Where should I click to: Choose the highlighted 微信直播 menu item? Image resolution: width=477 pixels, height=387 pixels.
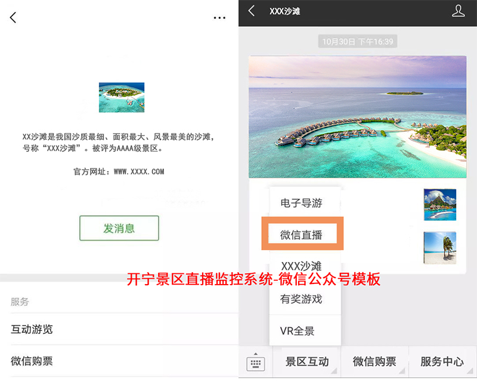pyautogui.click(x=302, y=234)
